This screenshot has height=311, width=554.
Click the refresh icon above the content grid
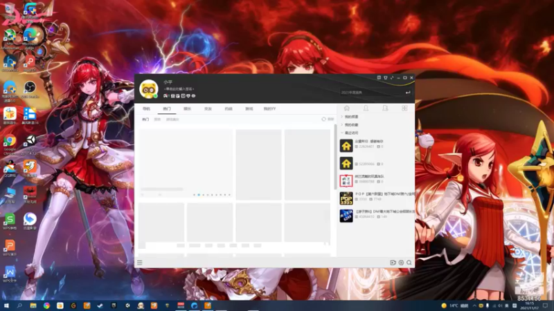pos(323,119)
